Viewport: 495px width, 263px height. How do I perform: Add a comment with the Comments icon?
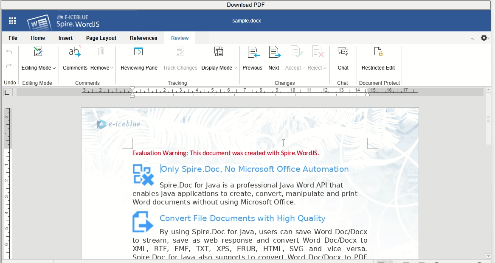coord(75,51)
